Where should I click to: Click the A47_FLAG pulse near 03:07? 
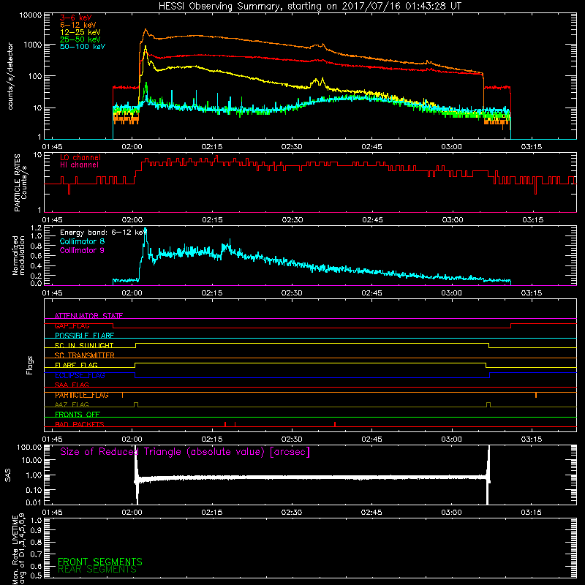click(488, 405)
